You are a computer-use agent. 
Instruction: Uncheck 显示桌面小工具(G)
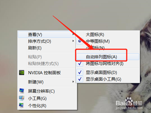pos(80,79)
